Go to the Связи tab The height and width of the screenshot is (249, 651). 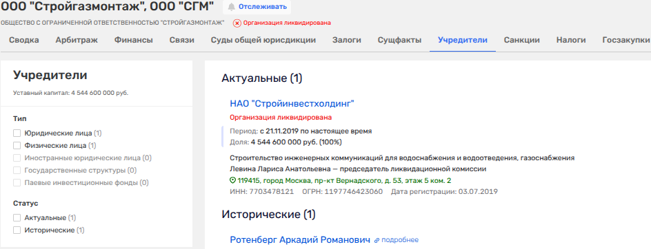[x=182, y=40]
